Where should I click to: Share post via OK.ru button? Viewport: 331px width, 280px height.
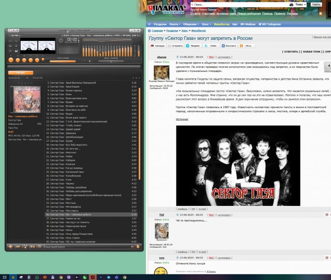tap(247, 46)
